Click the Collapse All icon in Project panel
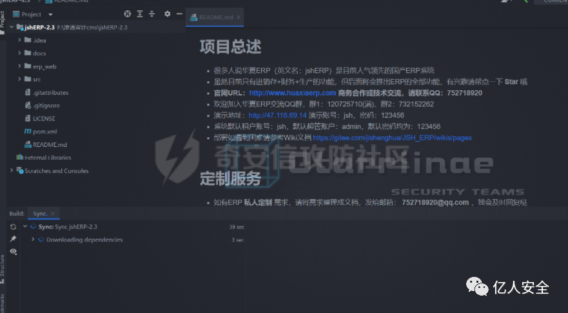 point(152,14)
